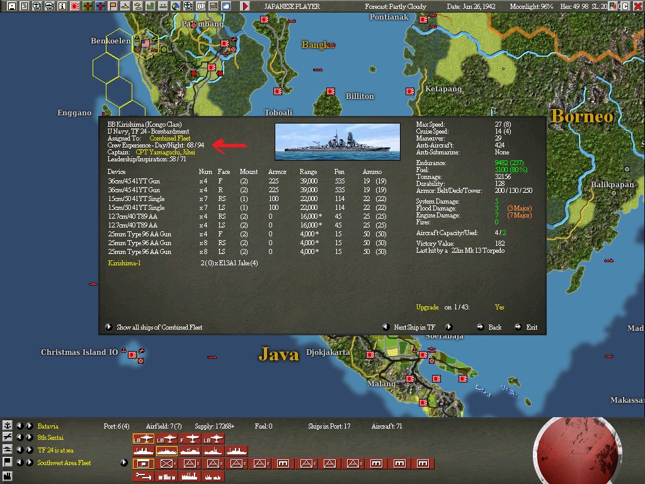645x484 pixels.
Task: Toggle the aircraft filter icon at bottom left
Action: pos(8,437)
